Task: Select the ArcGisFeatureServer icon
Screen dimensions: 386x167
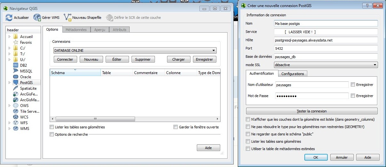Action: pyautogui.click(x=15, y=94)
